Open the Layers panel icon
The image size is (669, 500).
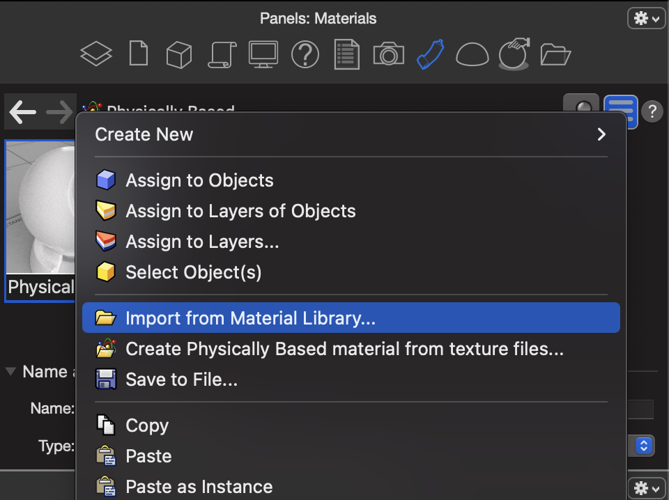click(x=96, y=54)
